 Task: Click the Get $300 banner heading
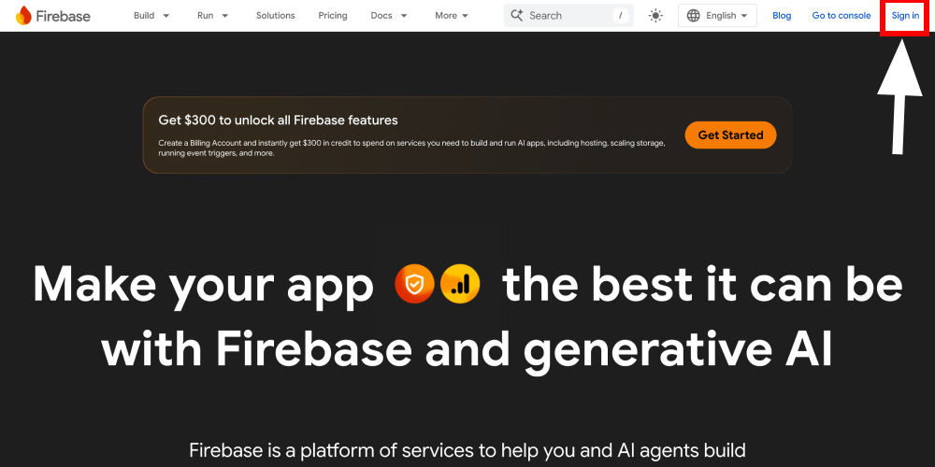[278, 120]
